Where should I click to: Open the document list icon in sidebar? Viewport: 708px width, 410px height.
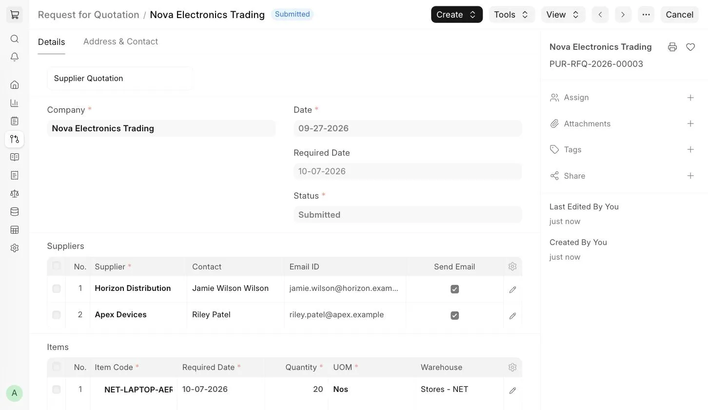pos(15,175)
